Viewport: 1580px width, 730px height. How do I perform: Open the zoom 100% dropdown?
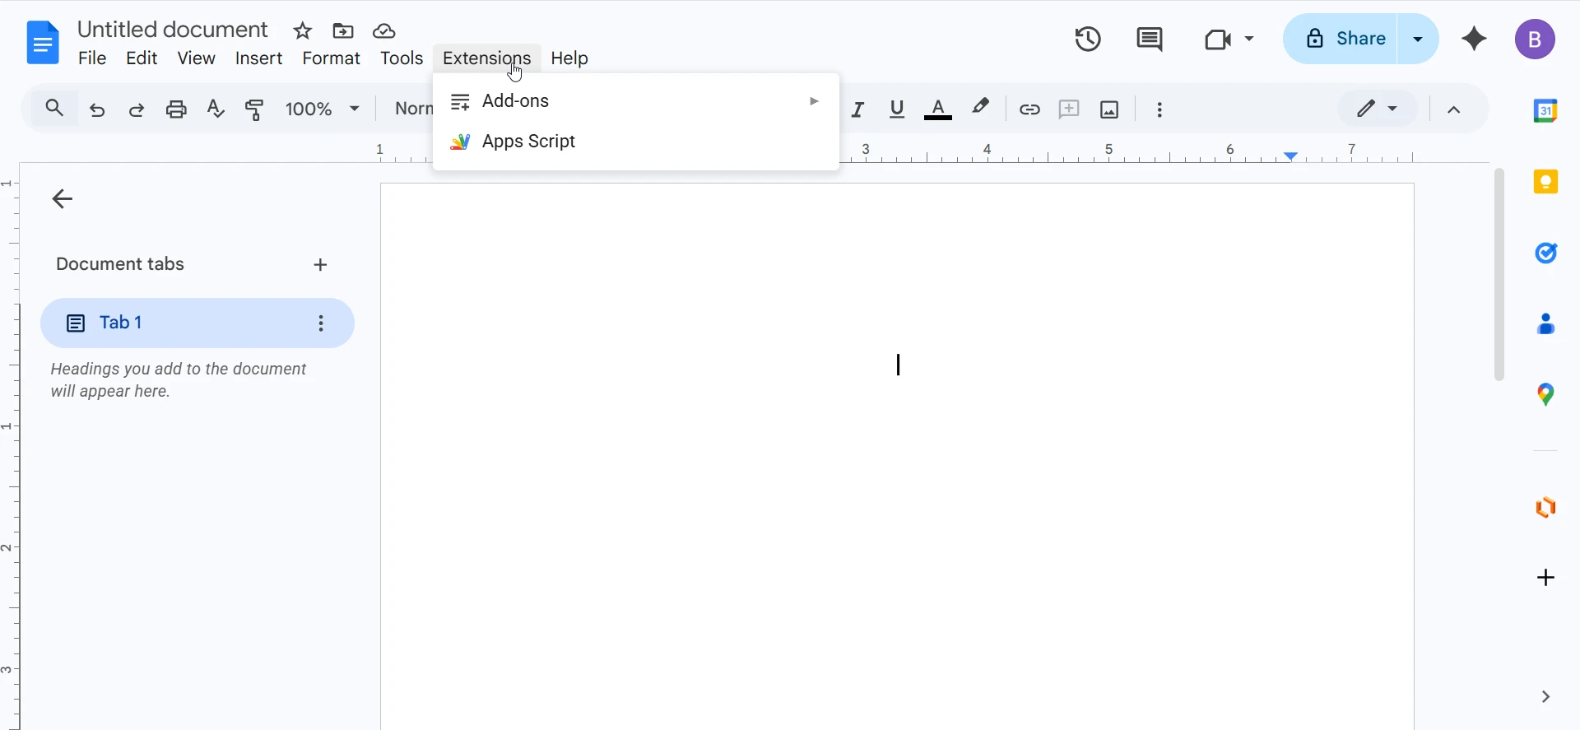pyautogui.click(x=322, y=109)
